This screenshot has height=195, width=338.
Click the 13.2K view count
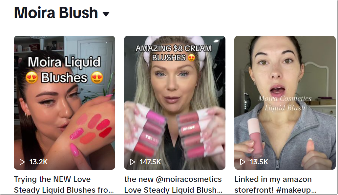click(x=38, y=162)
